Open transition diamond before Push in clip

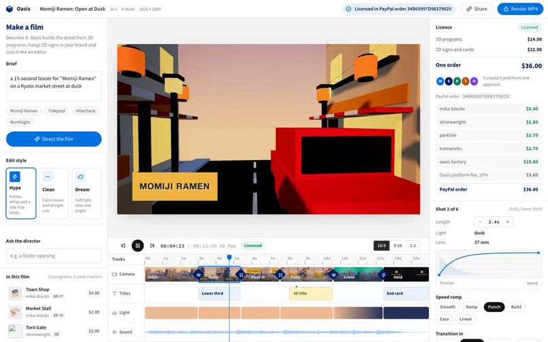tap(241, 275)
